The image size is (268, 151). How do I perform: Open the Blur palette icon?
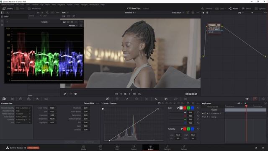click(166, 99)
